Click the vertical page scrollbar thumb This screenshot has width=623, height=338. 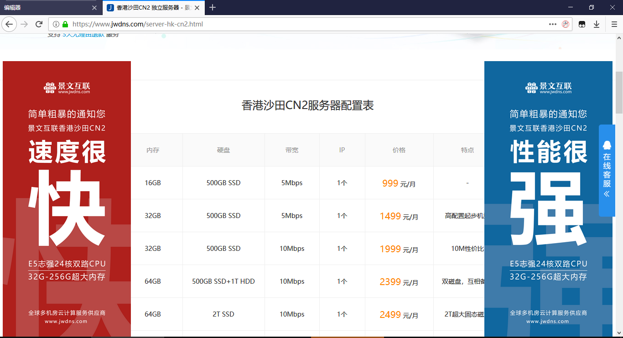click(x=619, y=92)
